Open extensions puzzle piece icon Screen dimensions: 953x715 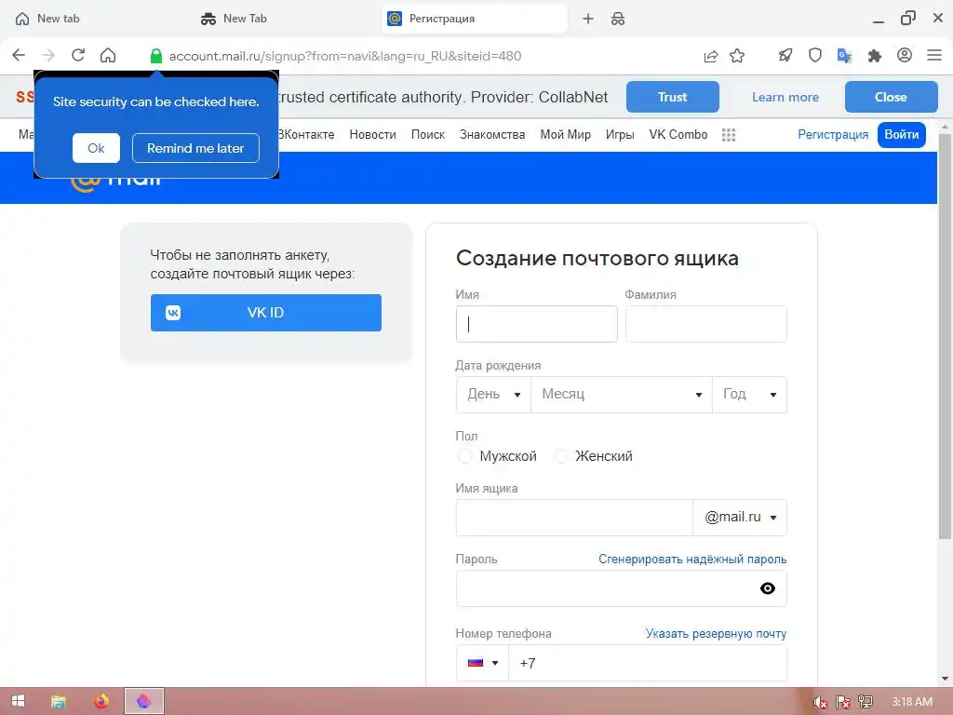[x=875, y=56]
